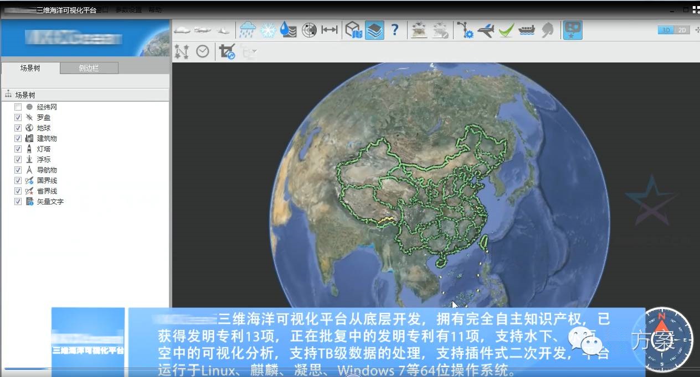
Task: Click the grey leaf toolbar icon
Action: click(x=547, y=30)
